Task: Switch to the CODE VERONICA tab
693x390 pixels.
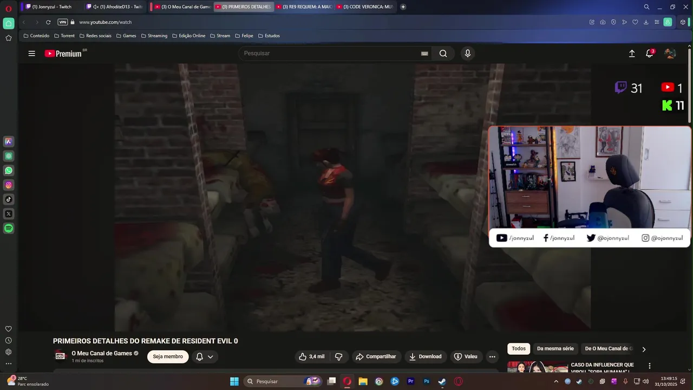Action: tap(365, 6)
